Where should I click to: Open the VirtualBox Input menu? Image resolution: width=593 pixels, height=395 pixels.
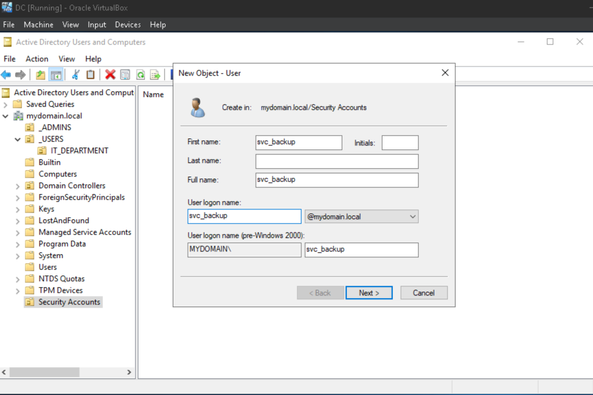pyautogui.click(x=97, y=25)
